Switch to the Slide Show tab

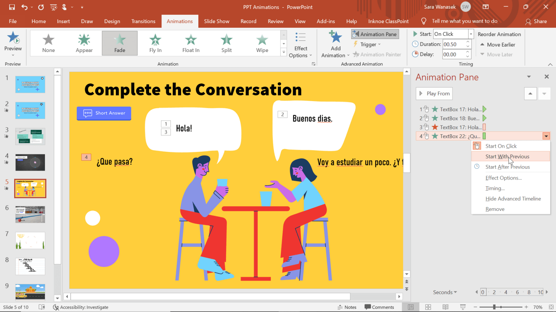(216, 21)
